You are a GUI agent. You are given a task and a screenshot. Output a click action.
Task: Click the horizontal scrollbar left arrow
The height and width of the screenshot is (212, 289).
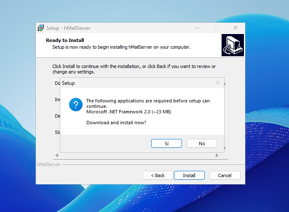pos(57,155)
